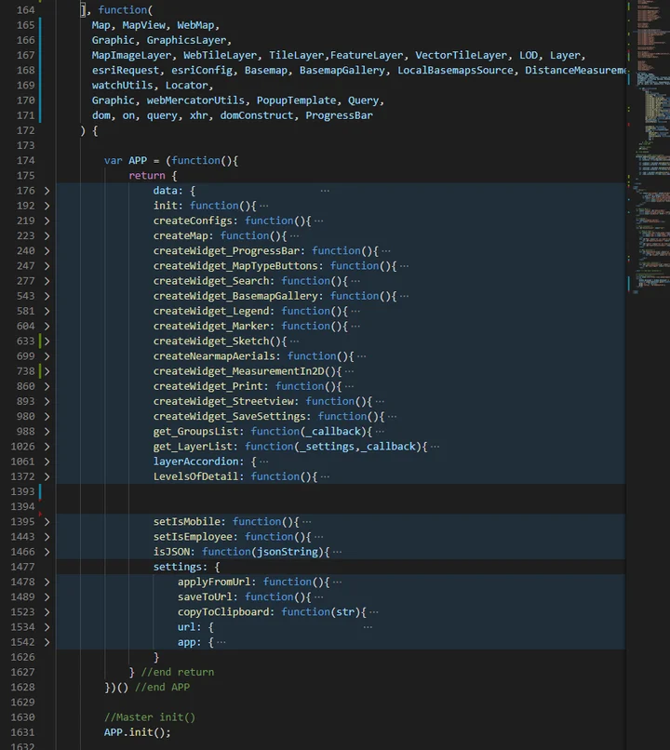Expand createWidget_Marker fold arrow
This screenshot has height=750, width=670.
[x=47, y=327]
